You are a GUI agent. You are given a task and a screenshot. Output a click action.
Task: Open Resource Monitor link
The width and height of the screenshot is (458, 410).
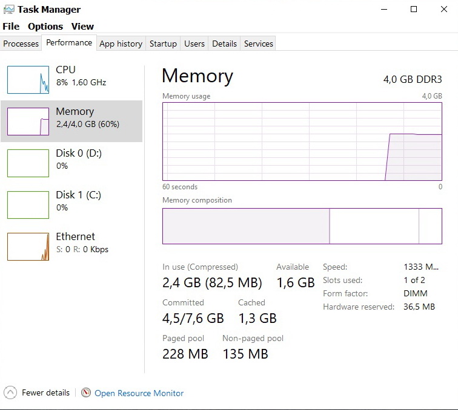coord(139,393)
